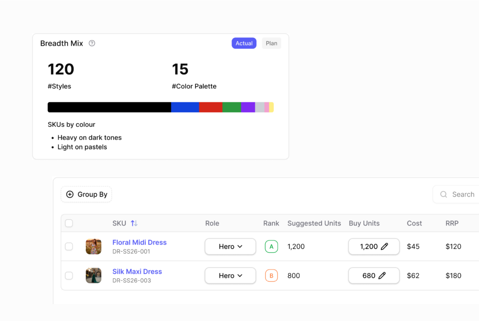Click the Silk Maxi Dress product thumbnail

point(94,276)
